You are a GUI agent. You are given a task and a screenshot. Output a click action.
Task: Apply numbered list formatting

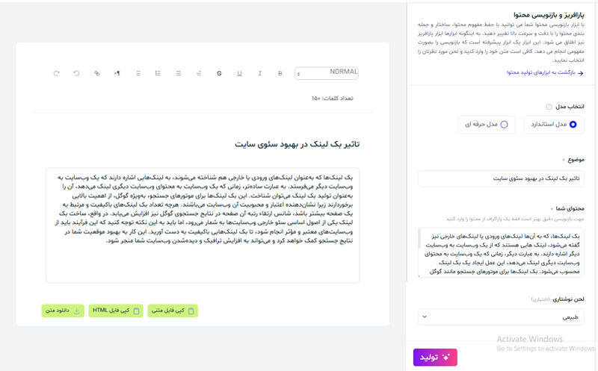pos(158,73)
